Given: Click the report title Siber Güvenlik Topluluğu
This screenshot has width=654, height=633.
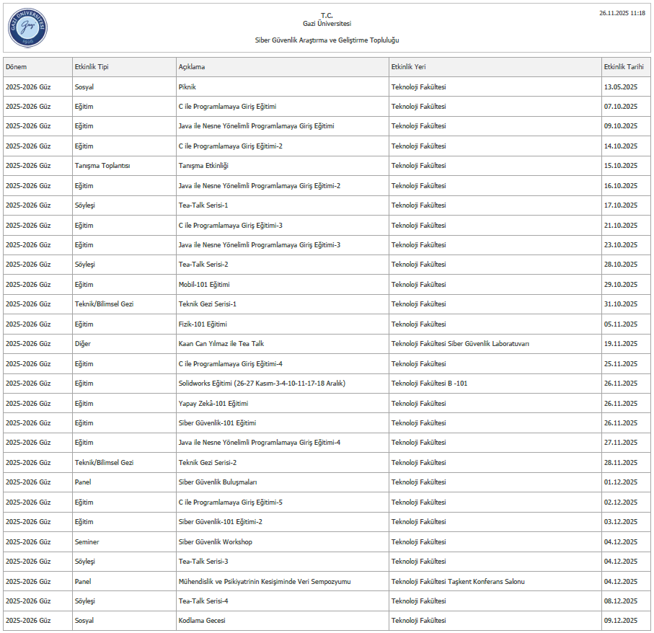Looking at the screenshot, I should (x=327, y=40).
